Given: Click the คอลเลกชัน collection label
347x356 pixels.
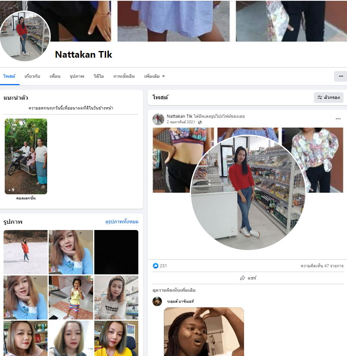Looking at the screenshot, I should (26, 198).
